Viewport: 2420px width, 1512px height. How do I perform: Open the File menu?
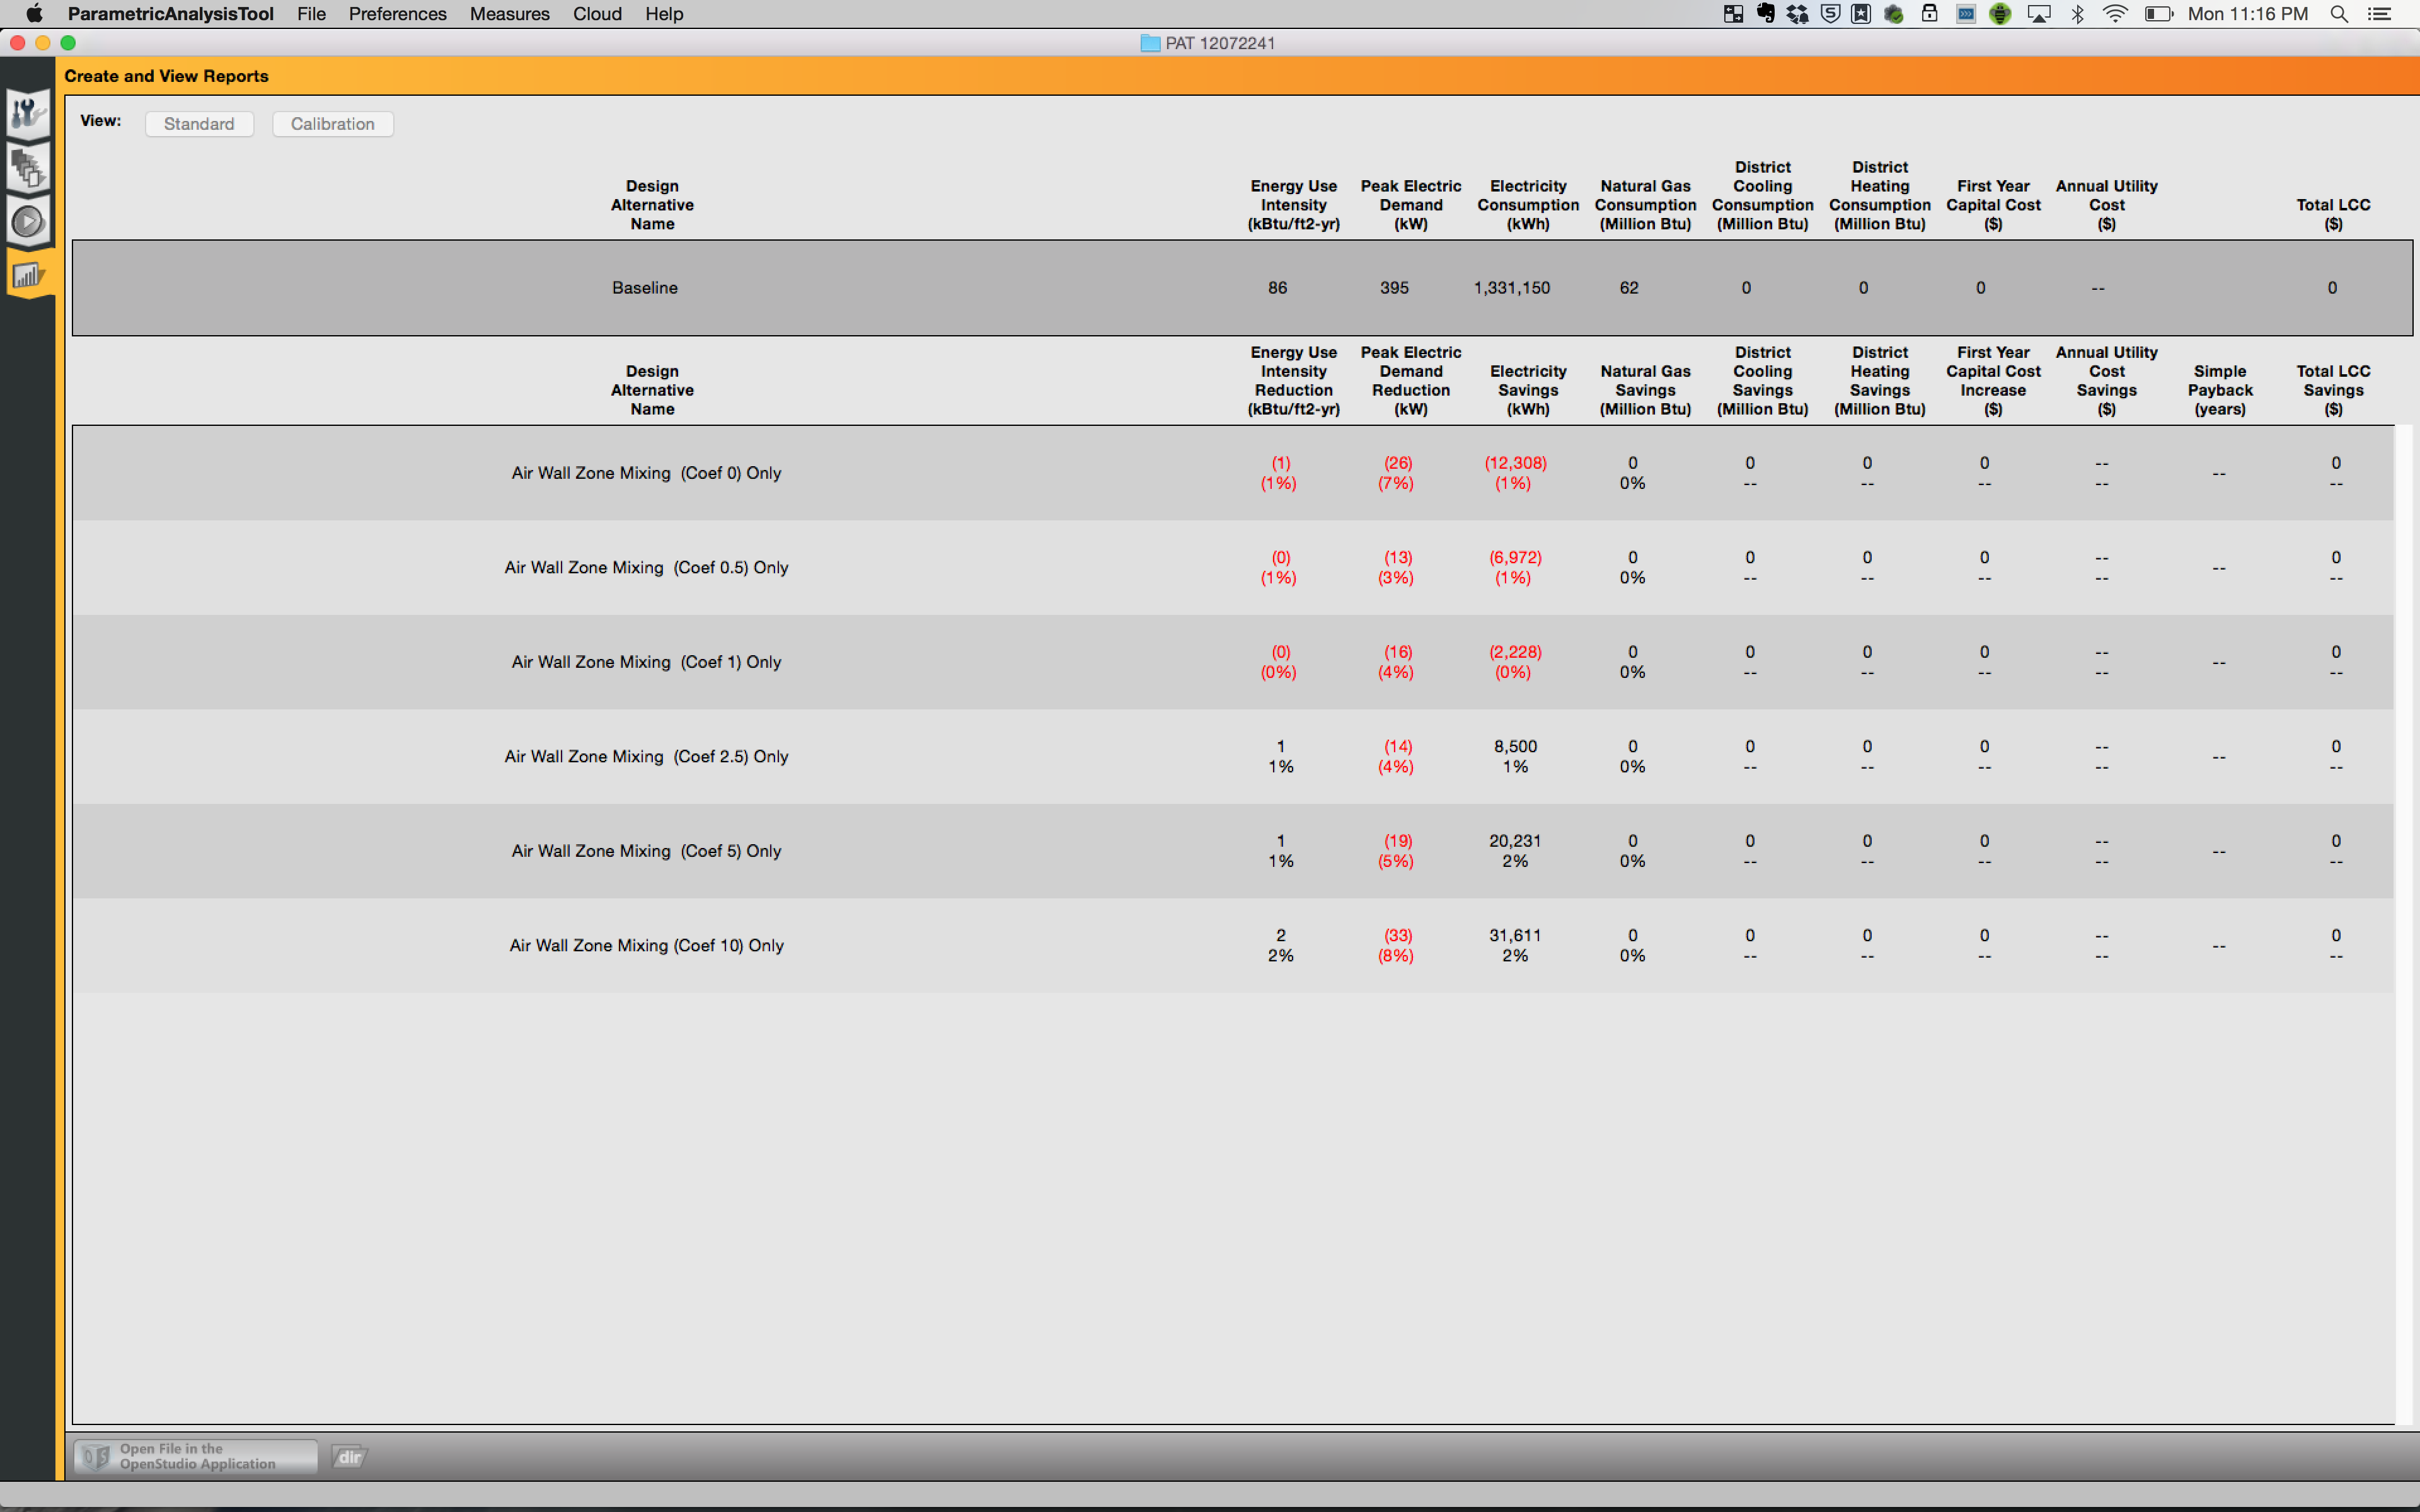pyautogui.click(x=311, y=14)
